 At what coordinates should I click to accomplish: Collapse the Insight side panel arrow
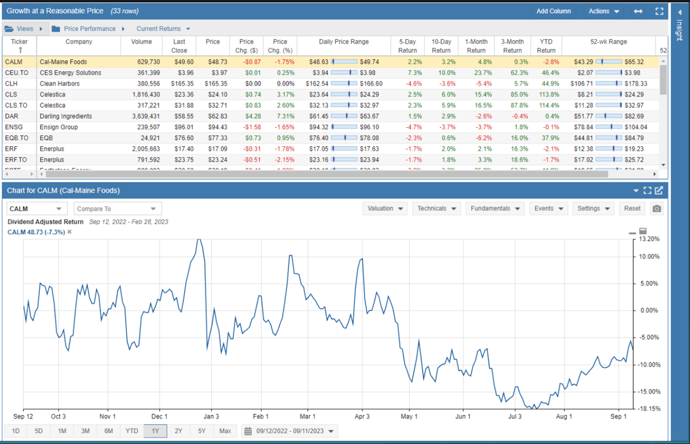coord(680,12)
